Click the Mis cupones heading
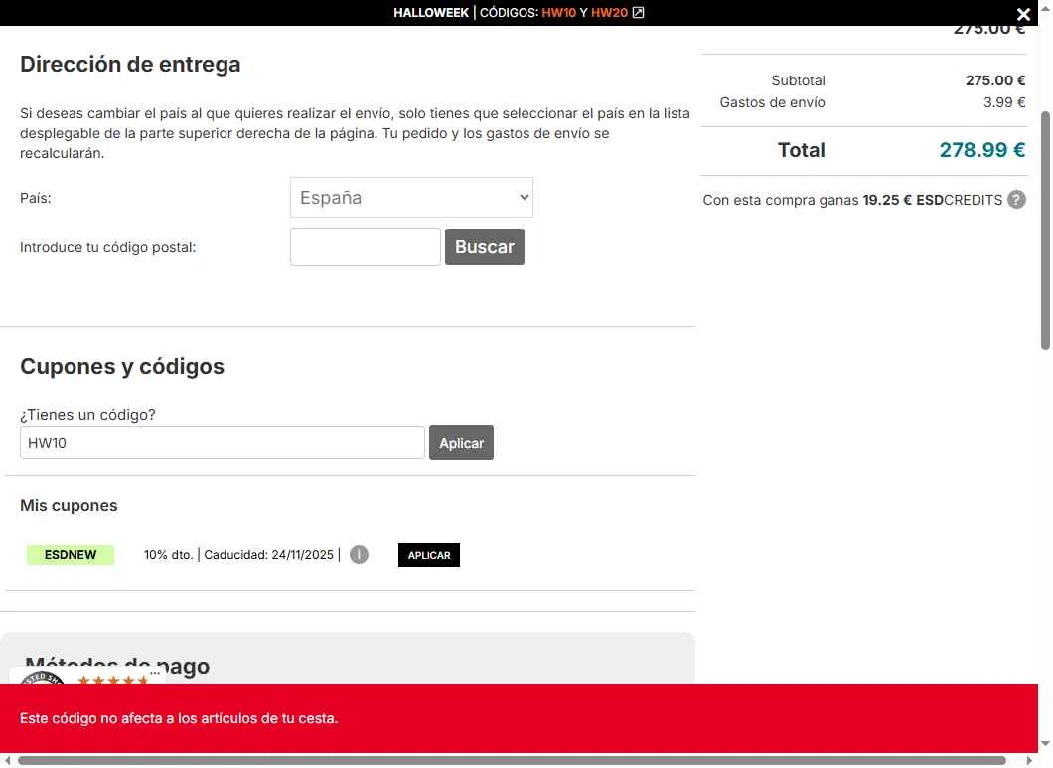 tap(69, 506)
